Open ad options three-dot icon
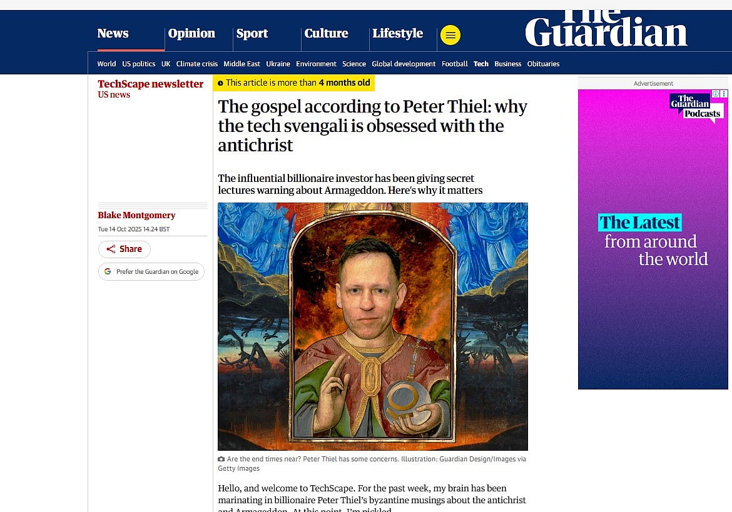This screenshot has height=512, width=732. click(x=724, y=94)
